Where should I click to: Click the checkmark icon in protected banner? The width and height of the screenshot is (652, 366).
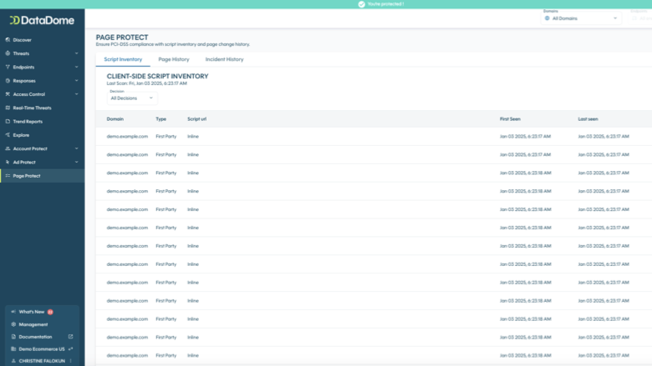362,4
